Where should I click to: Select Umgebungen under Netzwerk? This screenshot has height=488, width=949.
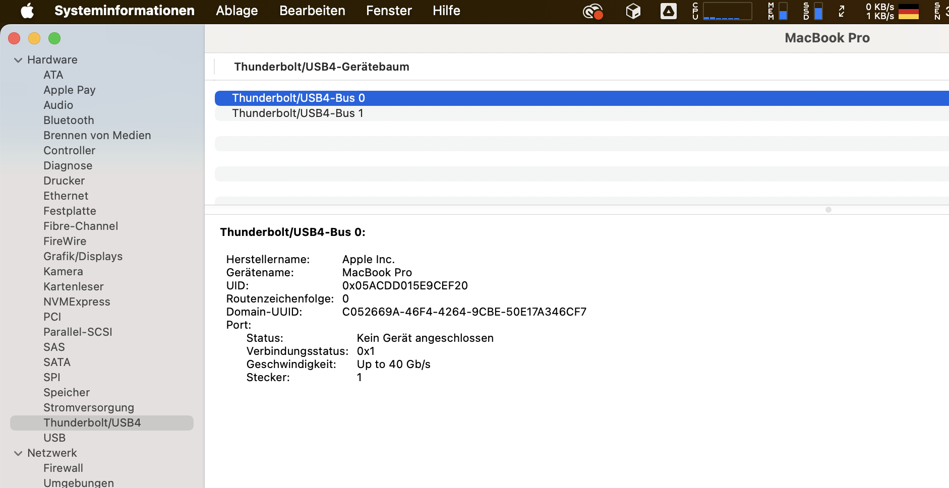pos(79,482)
